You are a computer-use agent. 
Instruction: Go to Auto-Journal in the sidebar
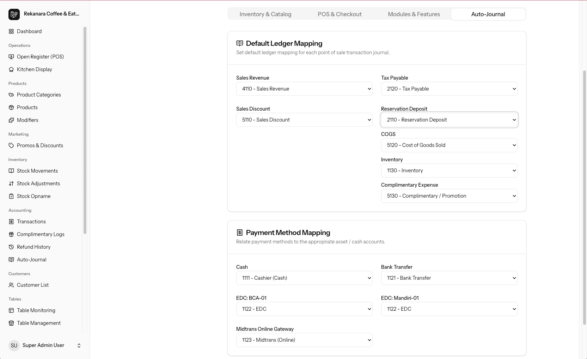tap(32, 260)
